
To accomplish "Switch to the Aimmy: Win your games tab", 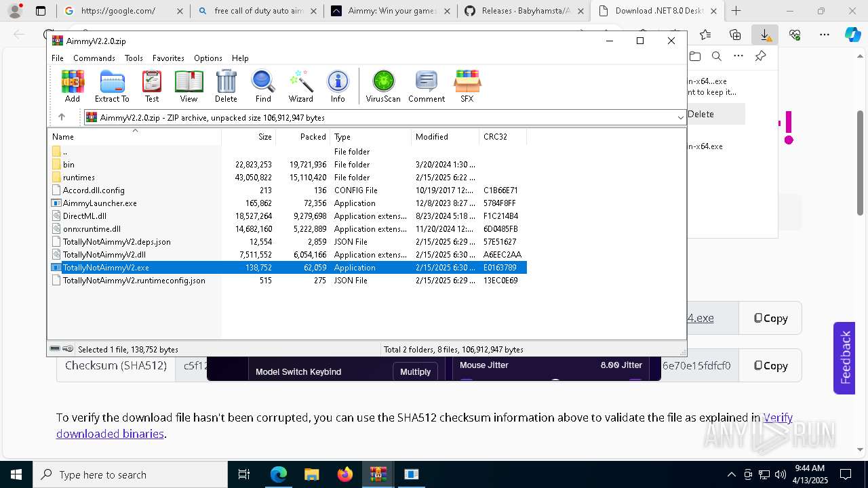I will point(390,11).
